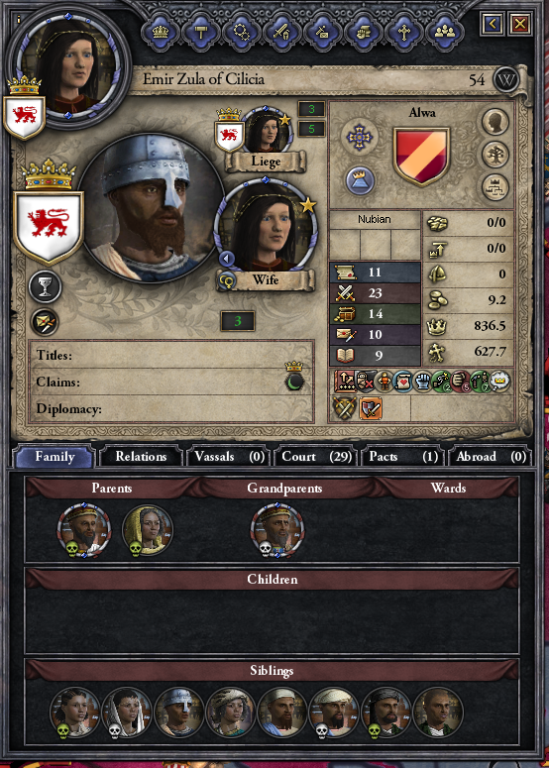This screenshot has width=549, height=768.
Task: Open the grandparent's portrait
Action: click(277, 531)
